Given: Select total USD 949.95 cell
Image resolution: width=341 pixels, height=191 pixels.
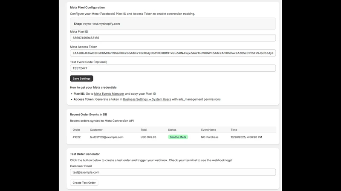Looking at the screenshot, I should [148, 137].
